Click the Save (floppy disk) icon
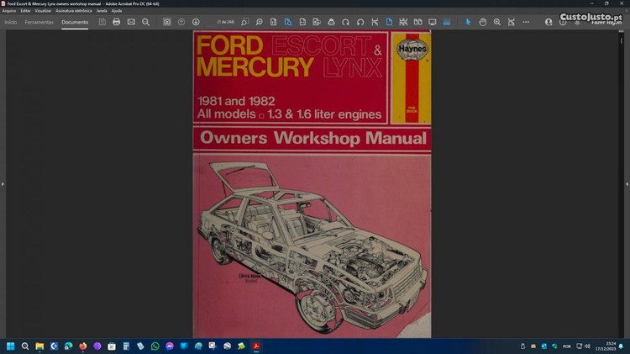The height and width of the screenshot is (354, 630). pos(102,22)
